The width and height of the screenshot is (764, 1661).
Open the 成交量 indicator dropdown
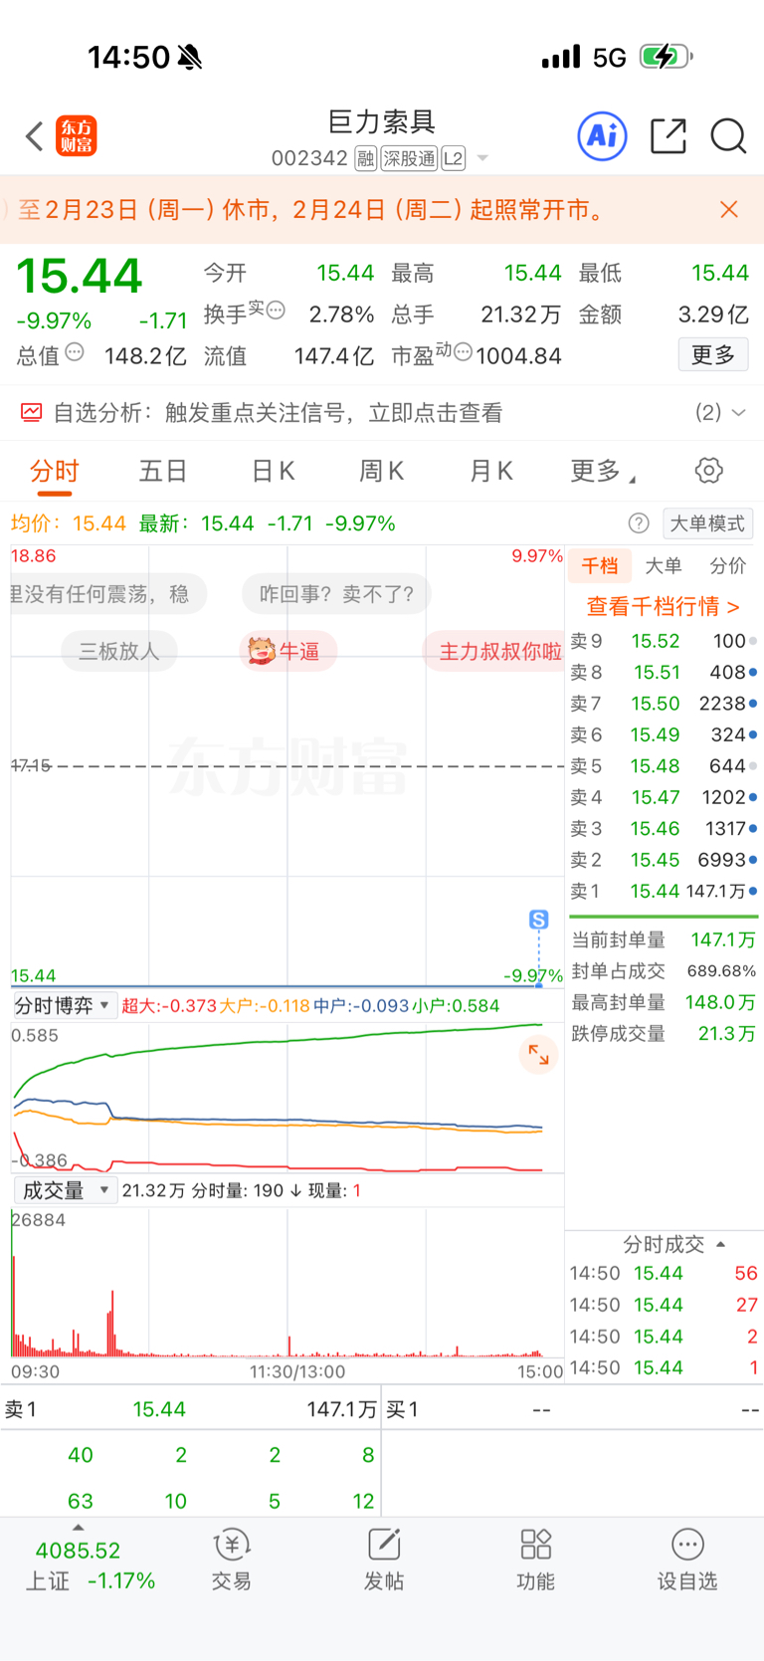[x=66, y=1190]
